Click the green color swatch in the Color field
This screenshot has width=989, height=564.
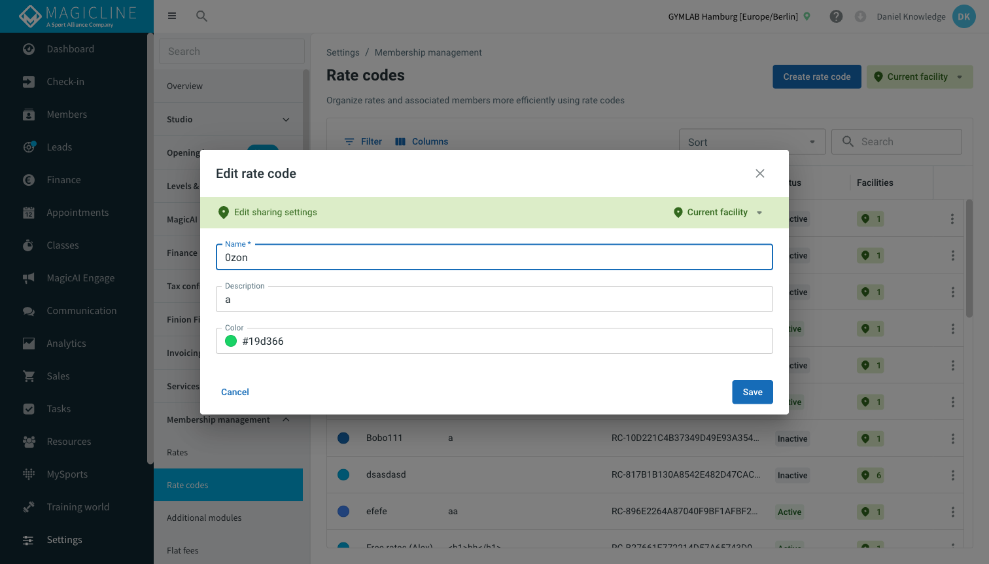(231, 341)
